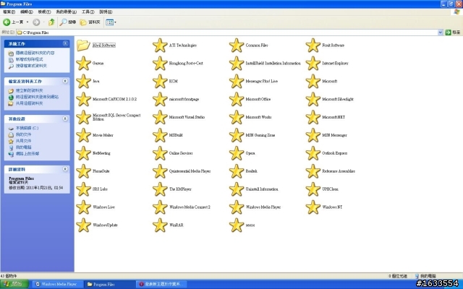Select the Microsoft Office star icon
463x289 pixels.
237,100
